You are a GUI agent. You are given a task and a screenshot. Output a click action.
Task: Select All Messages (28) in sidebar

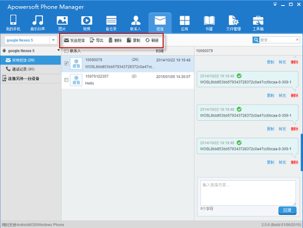click(x=20, y=60)
